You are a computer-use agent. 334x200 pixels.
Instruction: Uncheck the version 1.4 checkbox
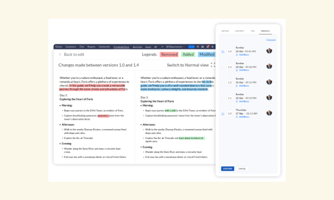(x=223, y=52)
